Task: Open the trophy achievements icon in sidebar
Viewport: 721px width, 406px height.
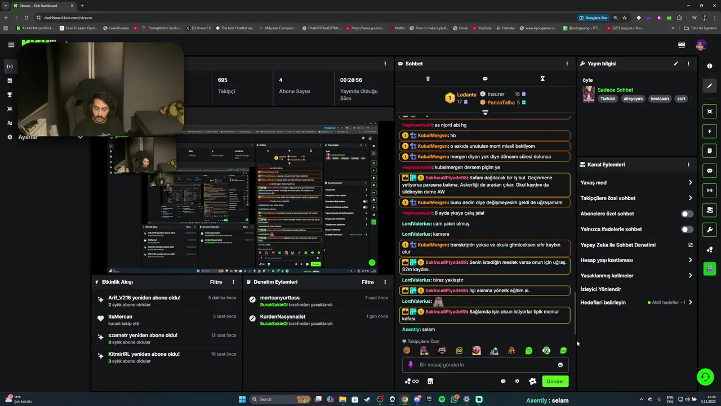Action: pos(10,95)
